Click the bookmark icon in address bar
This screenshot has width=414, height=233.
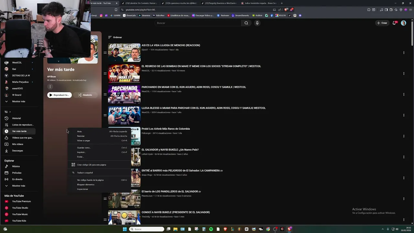116,10
